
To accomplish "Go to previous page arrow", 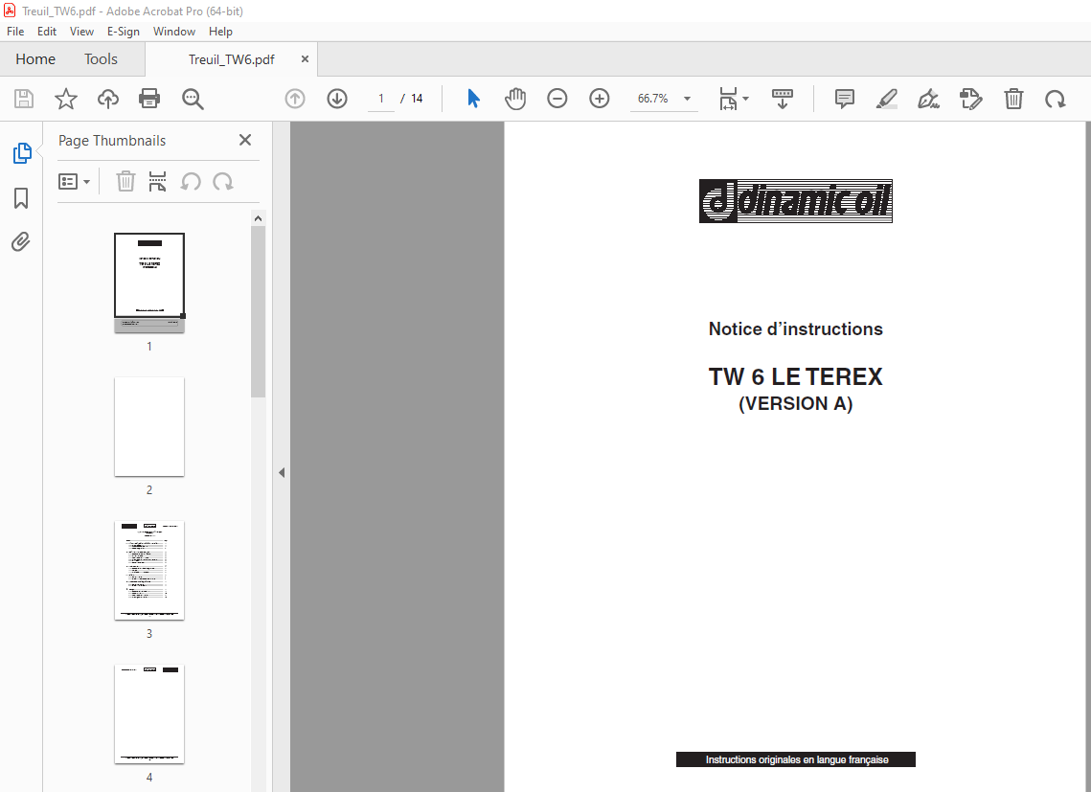I will (295, 99).
